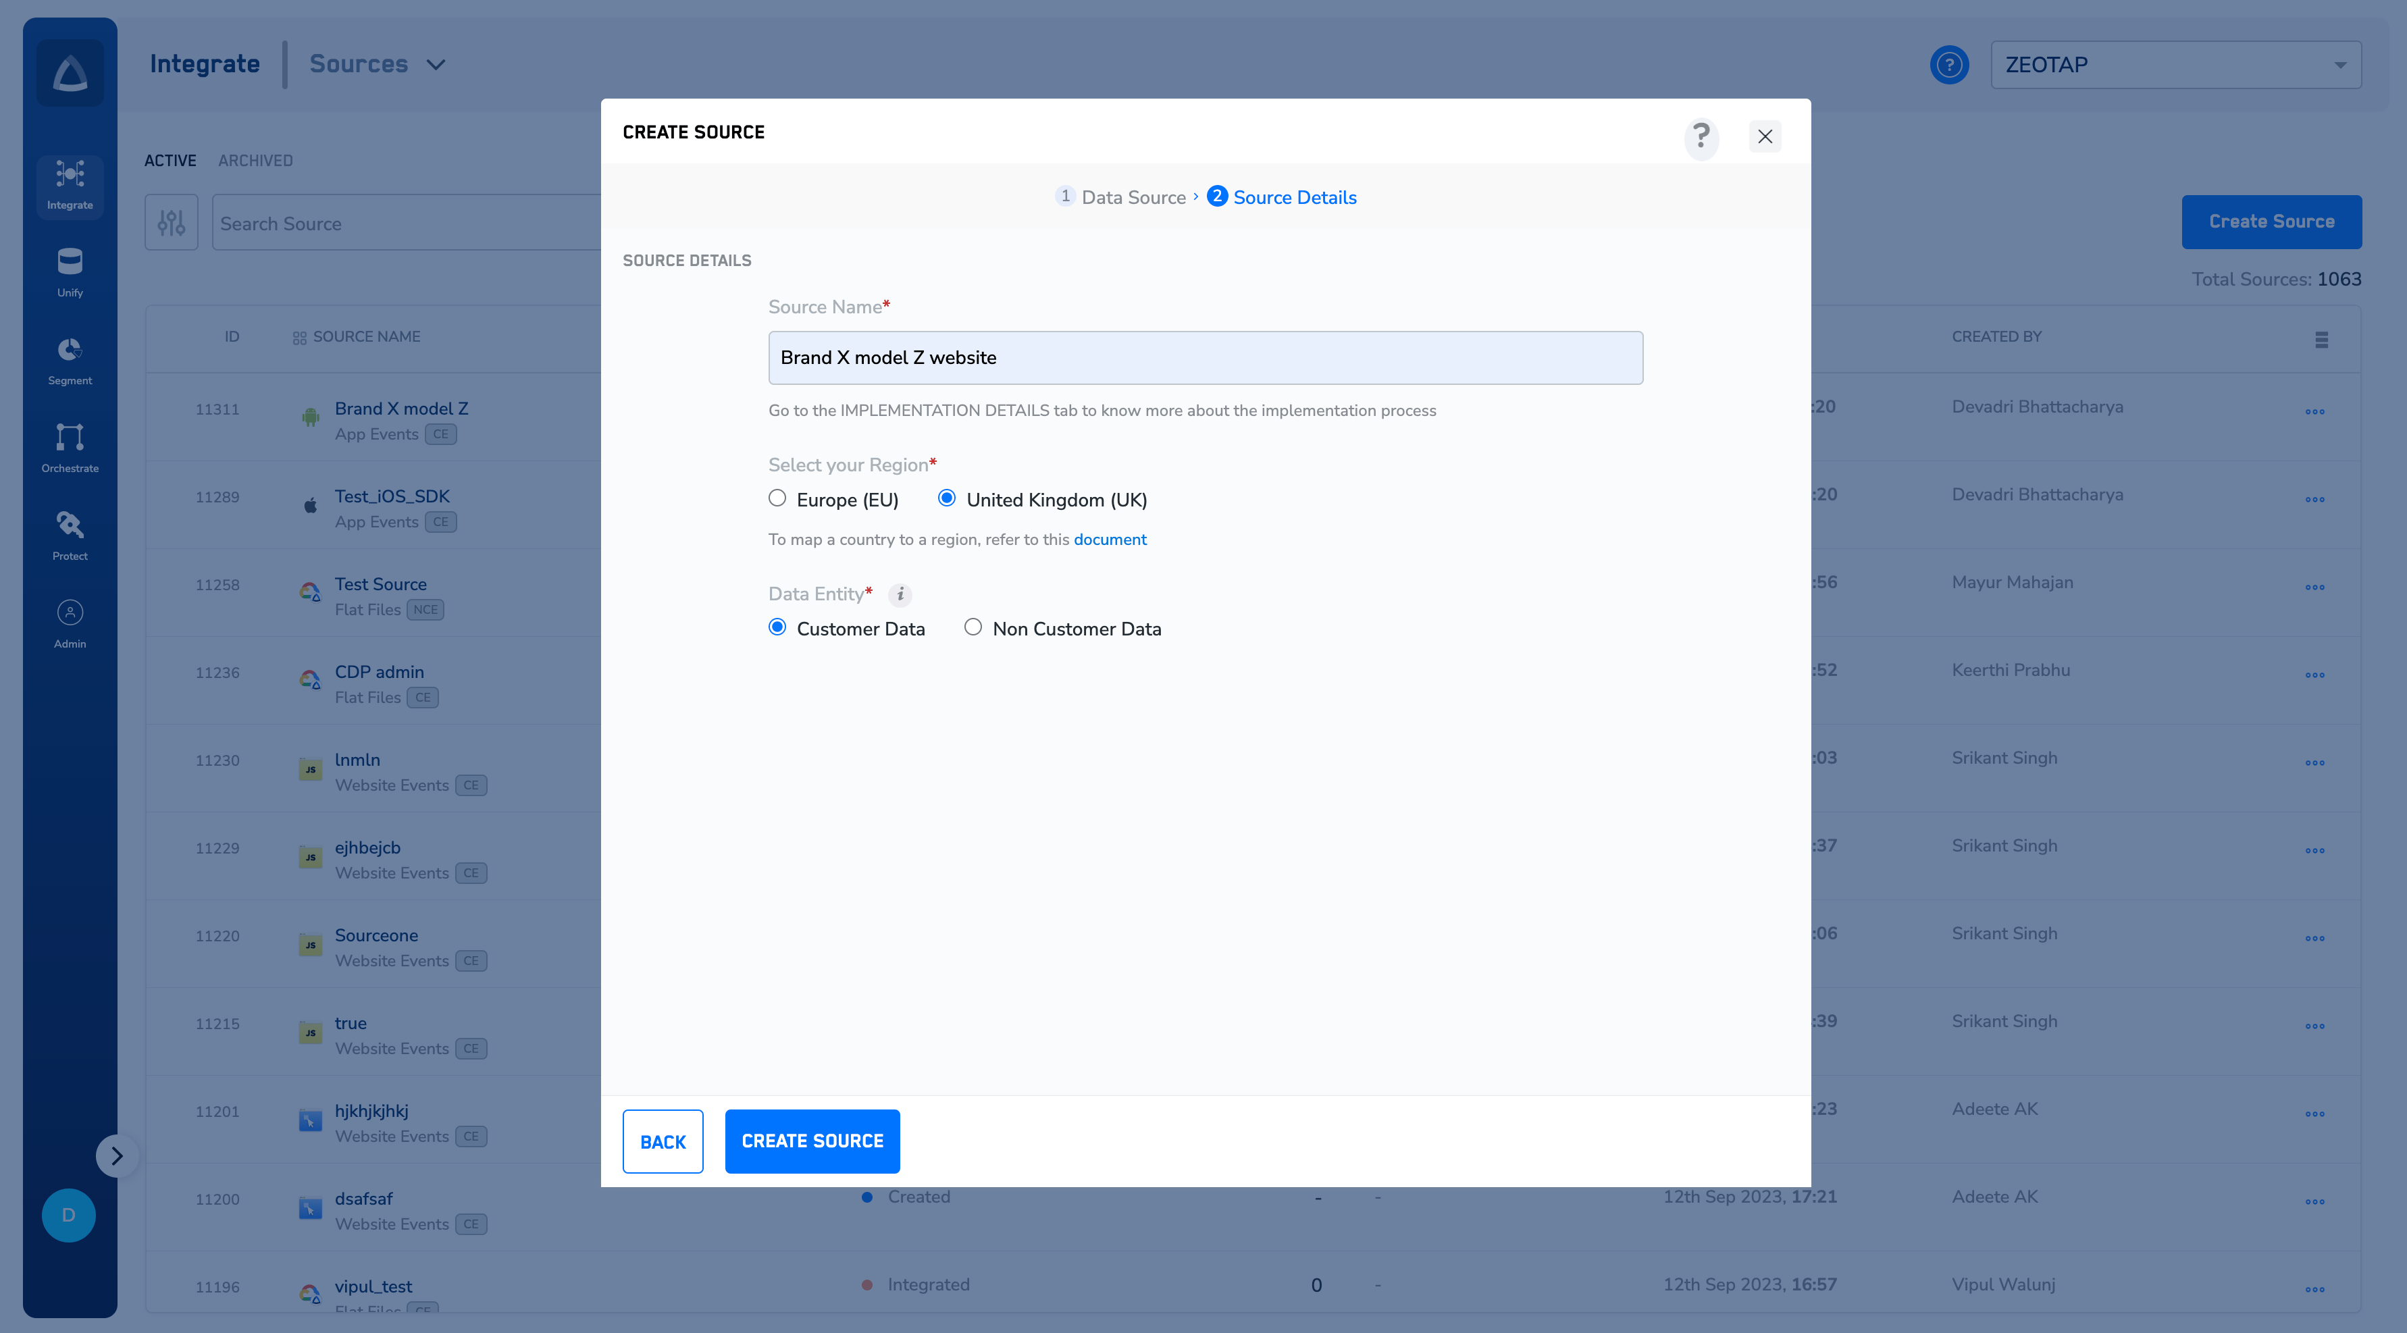Open actions menu for Sourceone row
The height and width of the screenshot is (1333, 2407).
[2314, 939]
